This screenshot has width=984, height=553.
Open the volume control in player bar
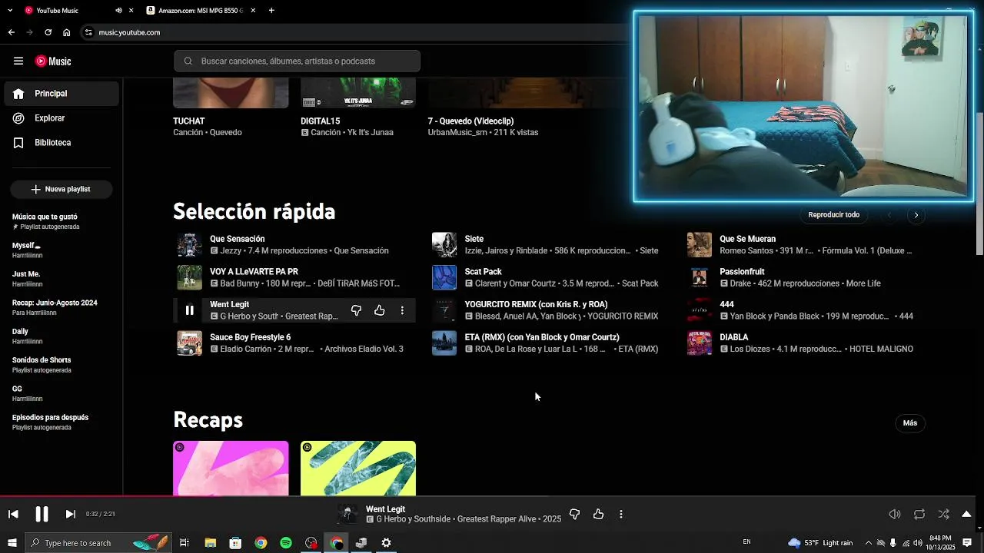point(895,515)
